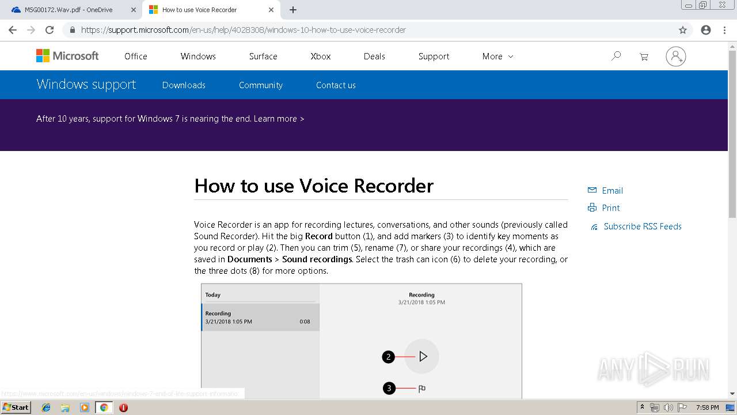This screenshot has width=737, height=415.
Task: Click the 7:58 PM taskbar clock
Action: click(x=707, y=408)
